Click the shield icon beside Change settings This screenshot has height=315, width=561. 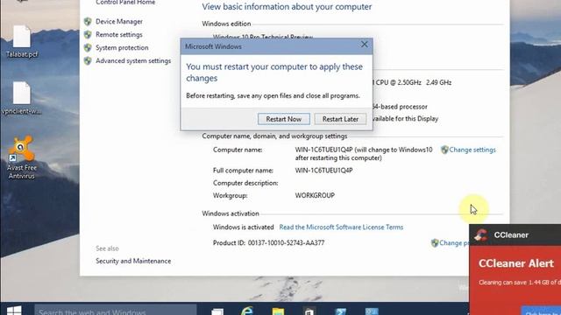(444, 150)
